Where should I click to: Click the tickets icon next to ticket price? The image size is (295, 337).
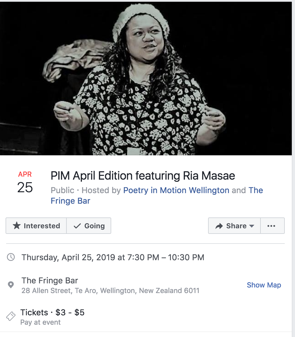11,316
